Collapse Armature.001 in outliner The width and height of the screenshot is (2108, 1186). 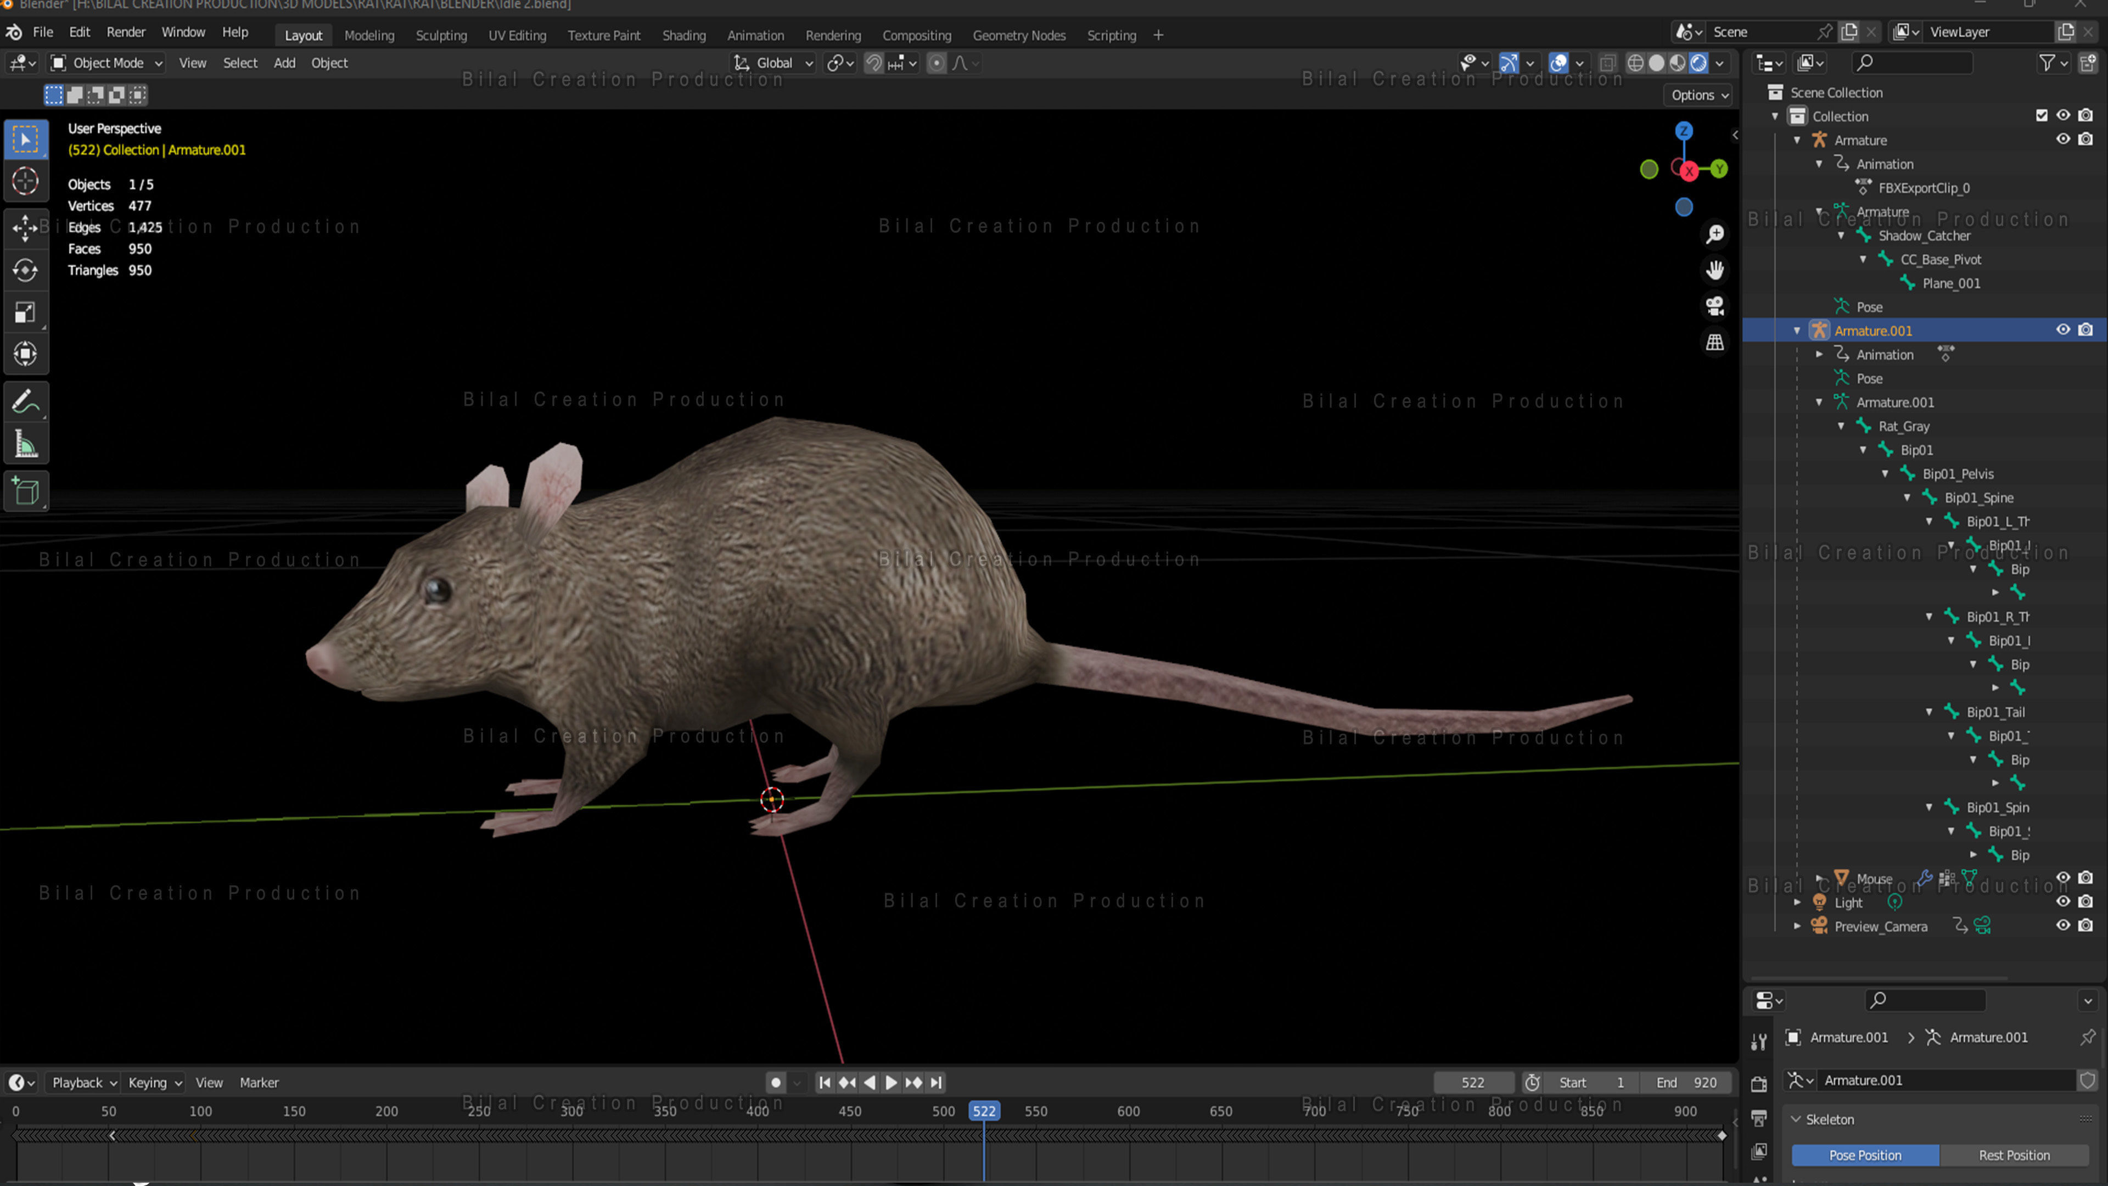1797,331
